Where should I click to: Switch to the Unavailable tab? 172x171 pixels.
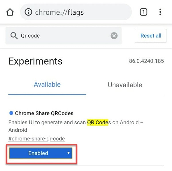125,85
